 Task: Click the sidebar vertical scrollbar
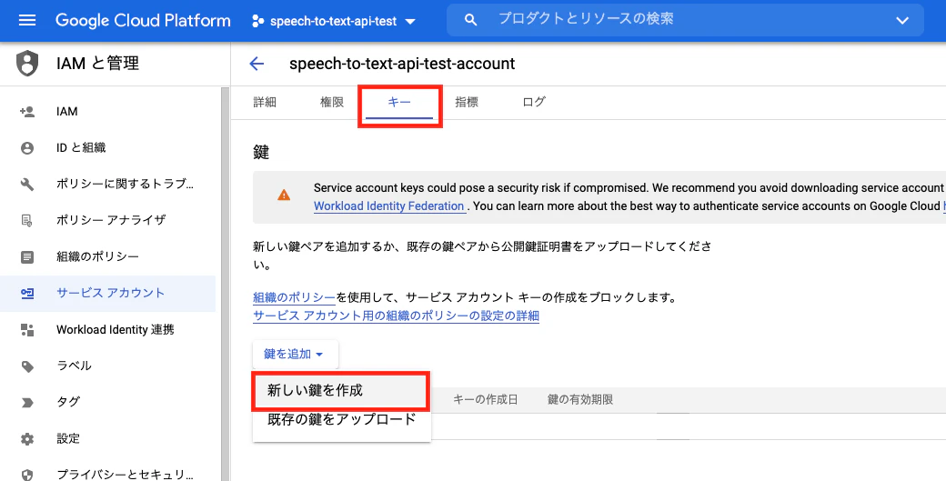coord(225,284)
